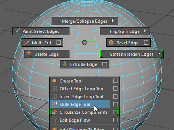Viewport: 174px width, 130px height.
Task: Select Bevel Edge from marking menu
Action: [x=128, y=43]
